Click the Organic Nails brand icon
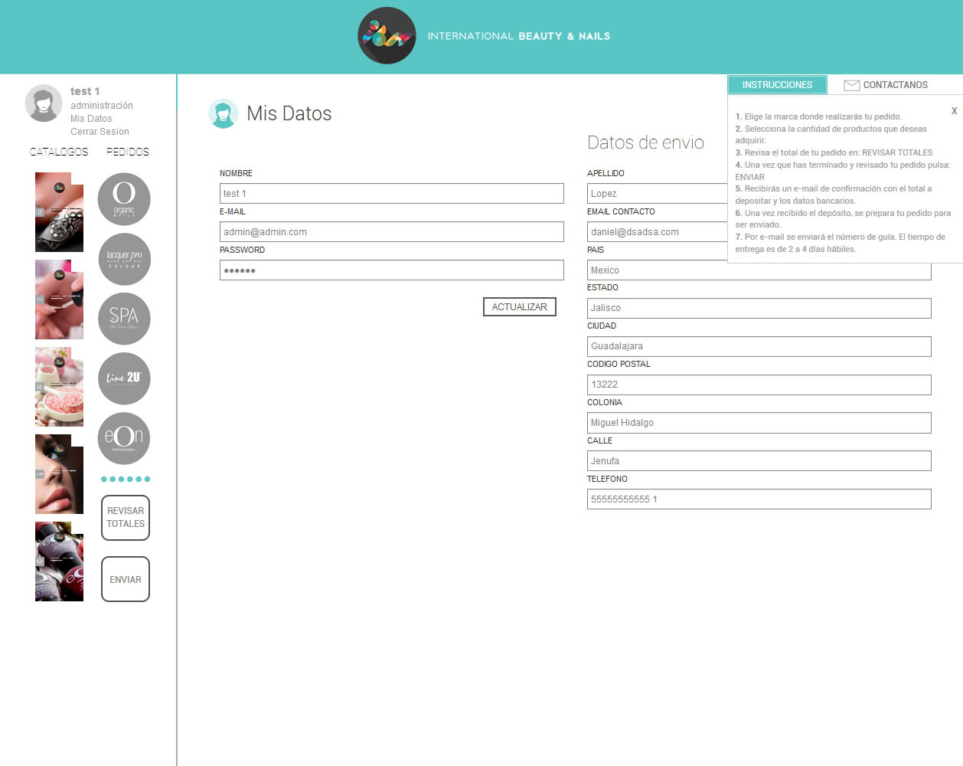 pyautogui.click(x=124, y=199)
